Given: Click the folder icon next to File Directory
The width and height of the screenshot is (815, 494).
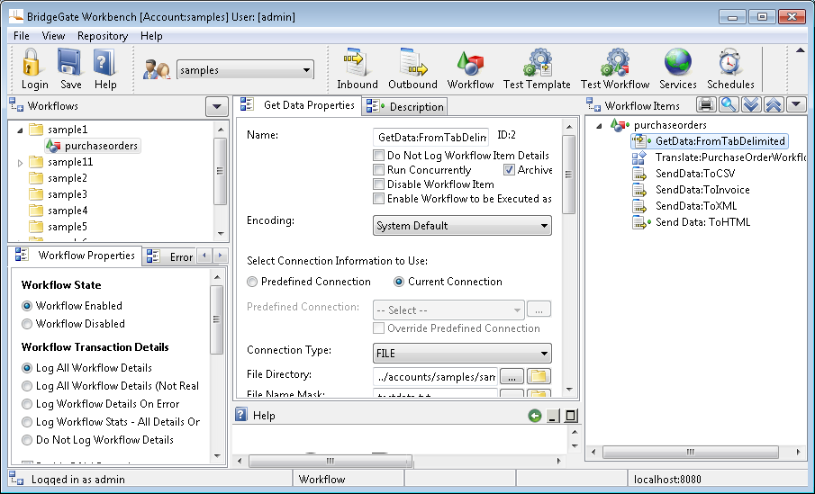Looking at the screenshot, I should [x=539, y=376].
